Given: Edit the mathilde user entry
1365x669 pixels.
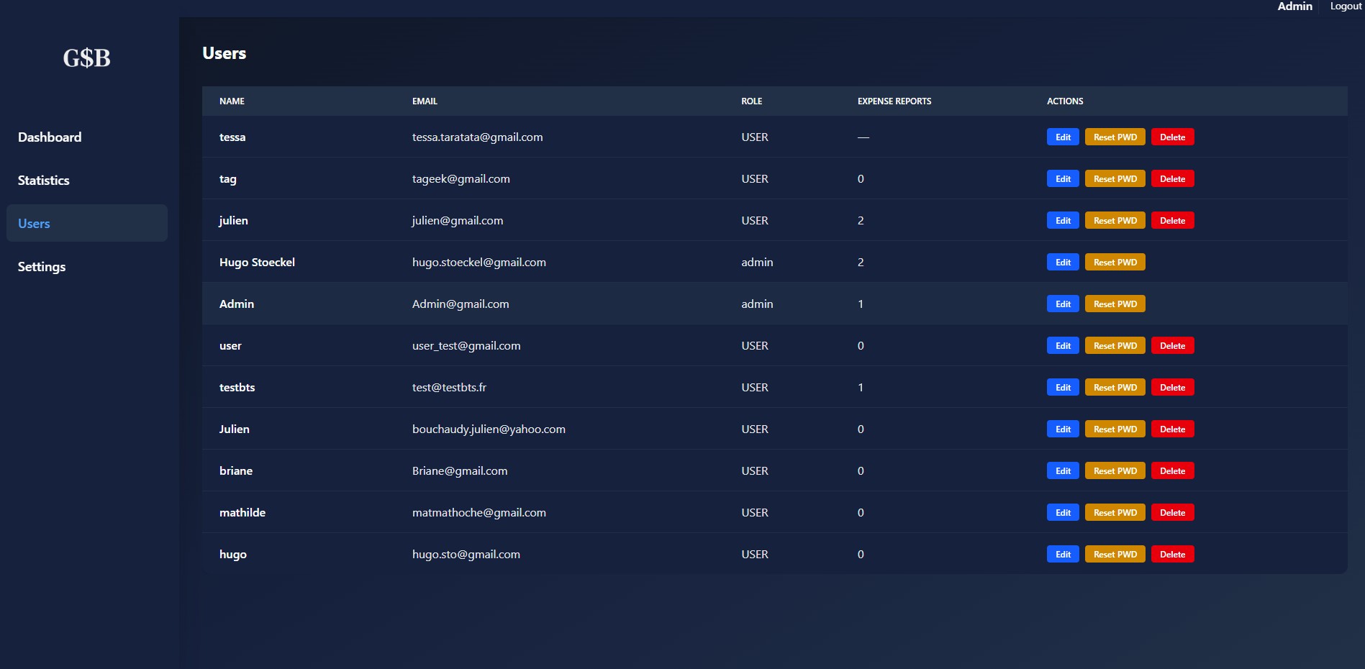Looking at the screenshot, I should [x=1062, y=513].
